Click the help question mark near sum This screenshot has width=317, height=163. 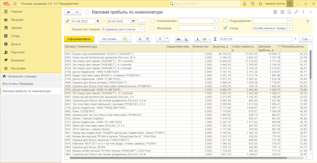[295, 39]
